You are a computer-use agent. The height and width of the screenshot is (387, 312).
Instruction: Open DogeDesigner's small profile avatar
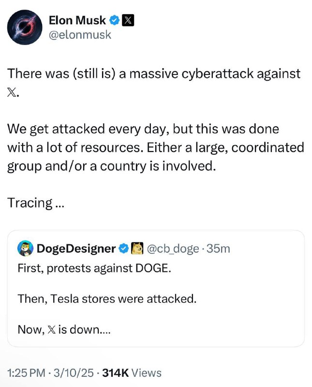(x=25, y=249)
